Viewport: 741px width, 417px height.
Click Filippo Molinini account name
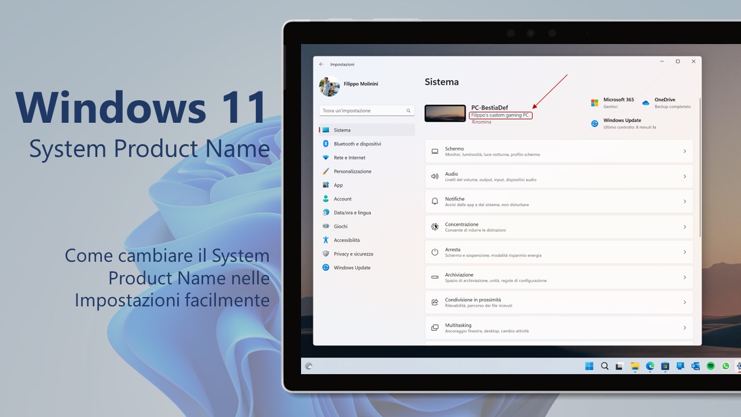click(360, 84)
